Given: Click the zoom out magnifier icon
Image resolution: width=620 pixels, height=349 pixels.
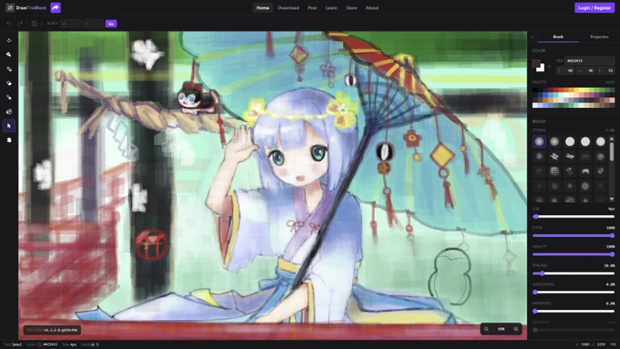Looking at the screenshot, I should pos(486,329).
